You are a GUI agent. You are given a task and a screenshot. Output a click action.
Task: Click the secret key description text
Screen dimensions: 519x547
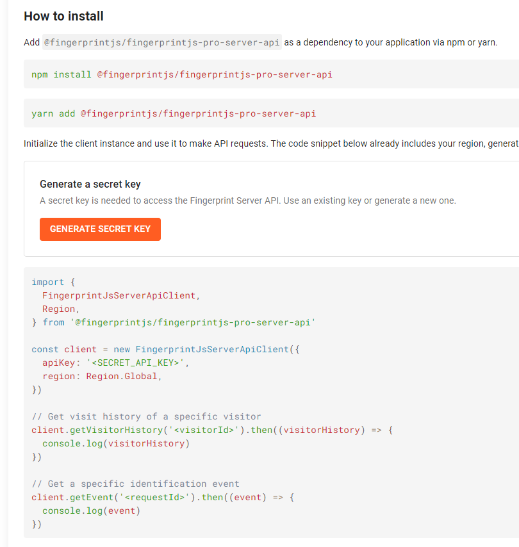point(247,201)
